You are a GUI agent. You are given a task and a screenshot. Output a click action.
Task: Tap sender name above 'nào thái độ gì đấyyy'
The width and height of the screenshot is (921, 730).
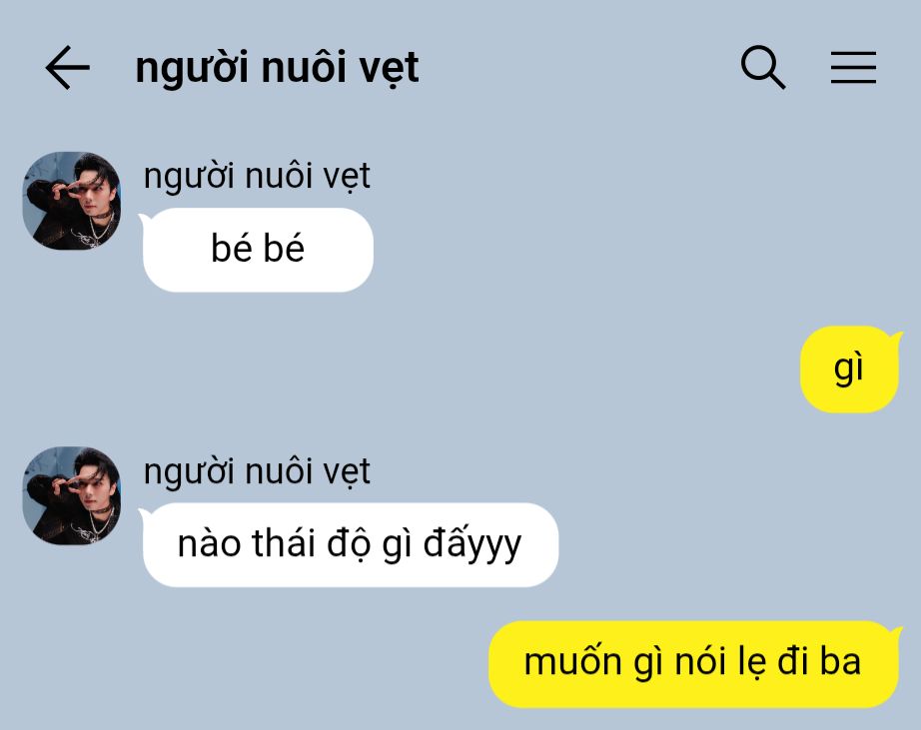coord(257,471)
